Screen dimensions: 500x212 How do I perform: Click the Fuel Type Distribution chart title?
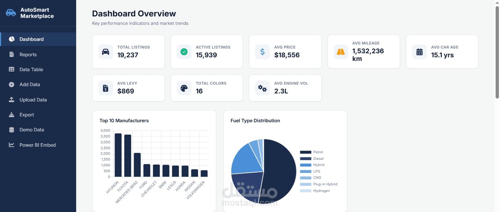pos(255,120)
